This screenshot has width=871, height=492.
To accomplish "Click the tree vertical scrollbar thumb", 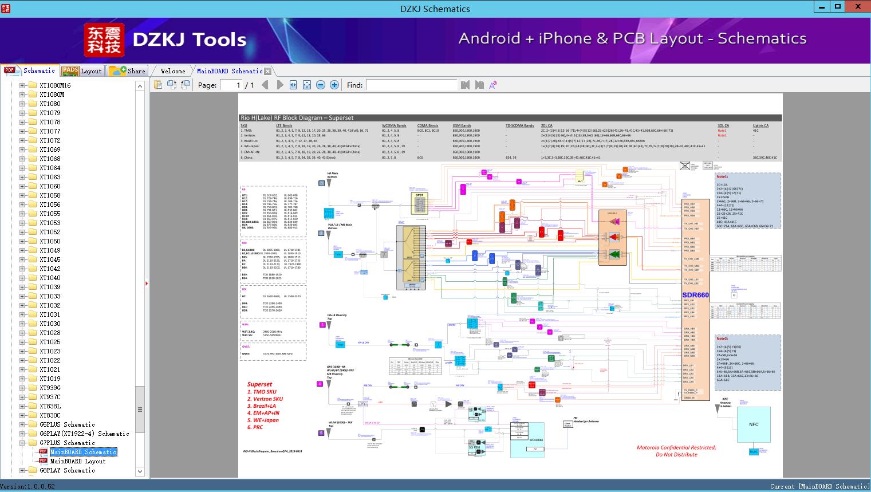I will (x=140, y=410).
